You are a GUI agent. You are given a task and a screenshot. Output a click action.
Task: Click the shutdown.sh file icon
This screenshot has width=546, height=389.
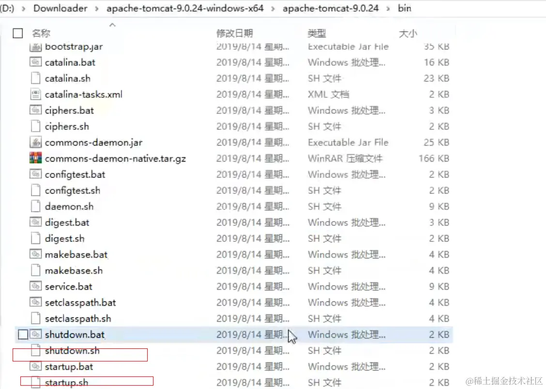[35, 350]
